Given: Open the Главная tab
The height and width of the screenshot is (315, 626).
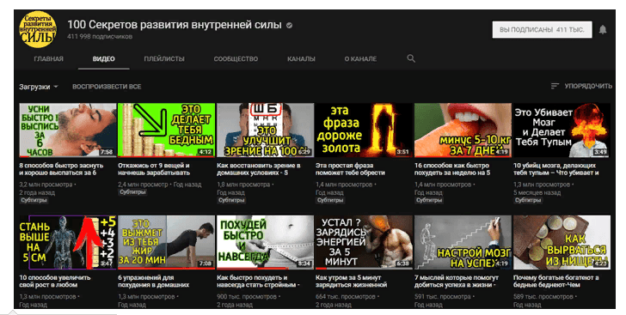Looking at the screenshot, I should 49,58.
